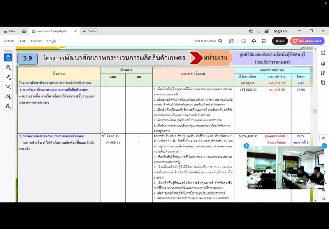Screen dimensions: 329x229
Task: Enlarge video overlay with blue plus button
Action: [246, 146]
